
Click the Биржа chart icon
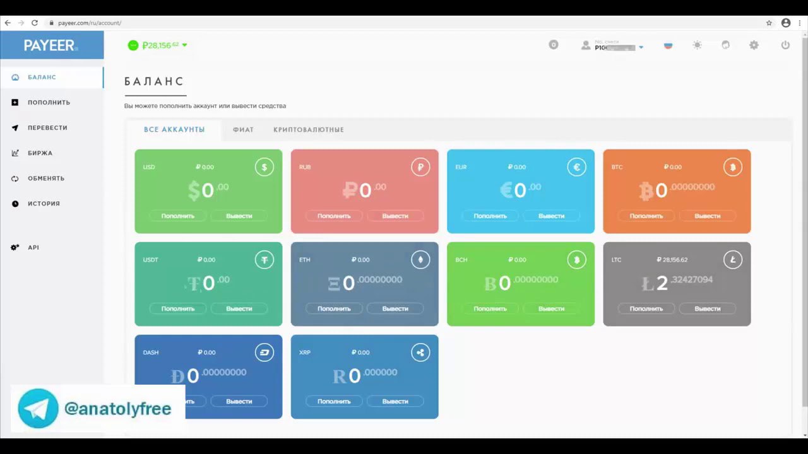point(15,153)
